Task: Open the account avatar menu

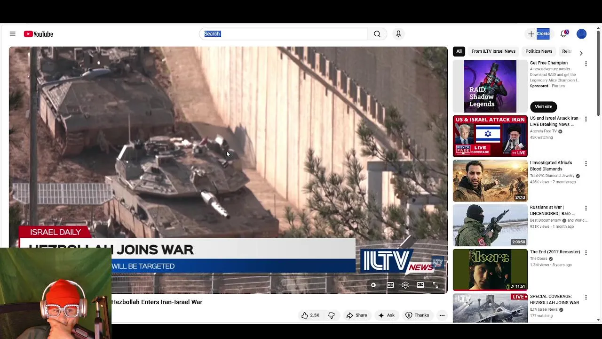Action: [582, 34]
